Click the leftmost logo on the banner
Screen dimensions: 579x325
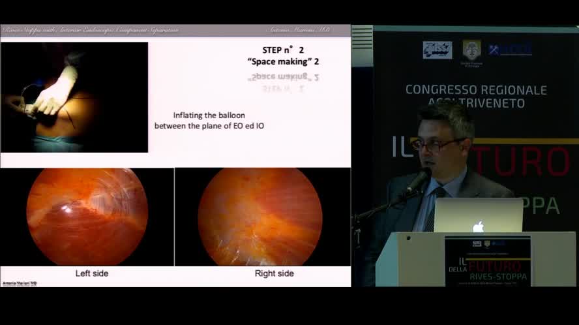point(437,50)
